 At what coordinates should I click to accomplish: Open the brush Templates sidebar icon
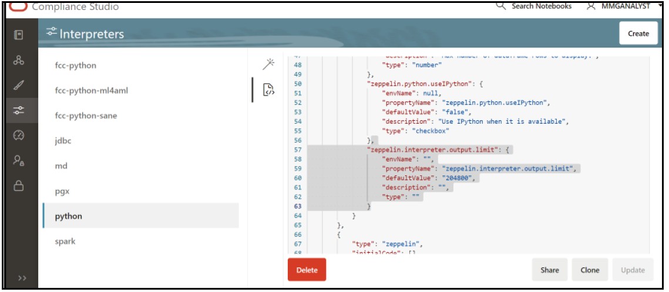19,85
